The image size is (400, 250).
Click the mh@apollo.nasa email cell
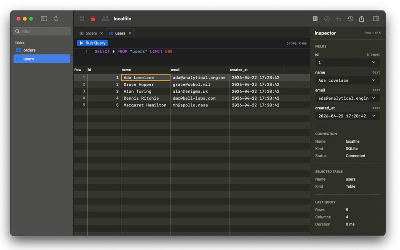click(x=200, y=105)
